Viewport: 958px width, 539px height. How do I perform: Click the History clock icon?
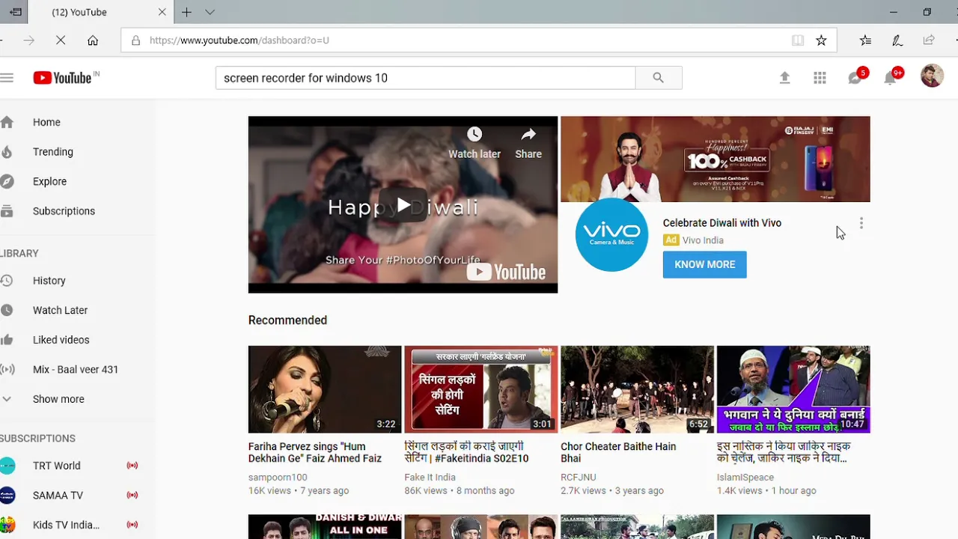(7, 281)
